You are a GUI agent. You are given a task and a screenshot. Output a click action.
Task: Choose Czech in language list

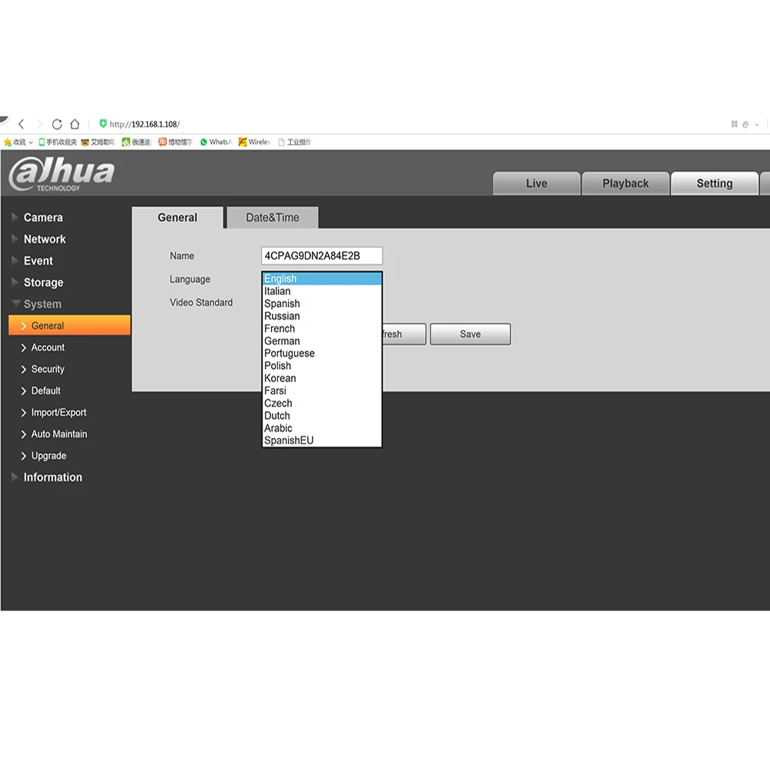pos(322,403)
